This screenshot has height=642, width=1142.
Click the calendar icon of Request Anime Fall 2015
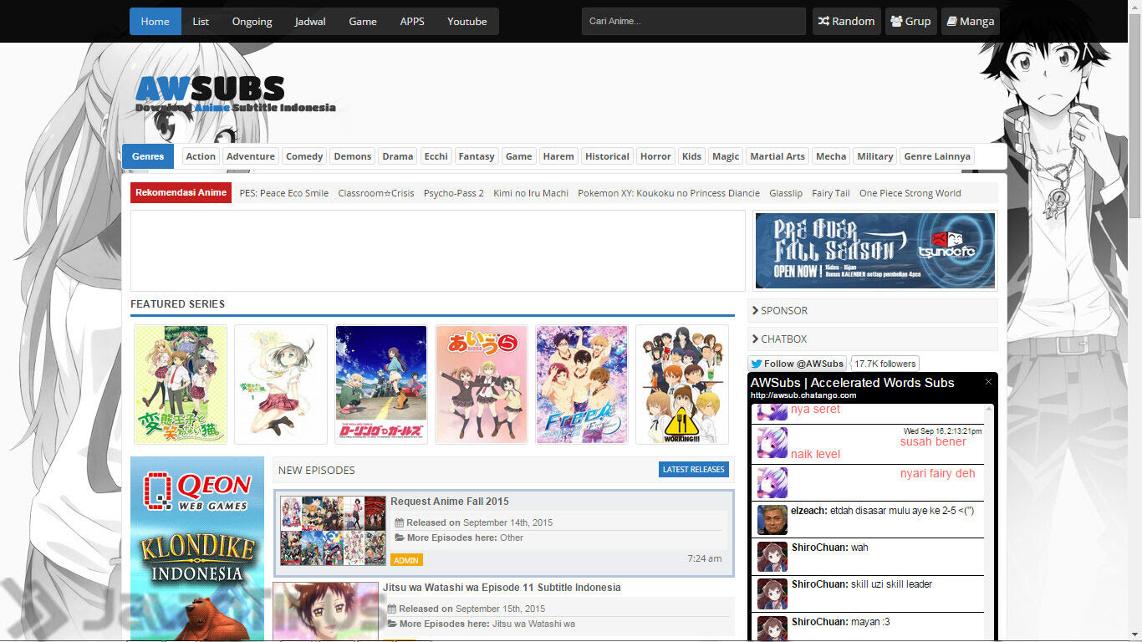point(400,522)
